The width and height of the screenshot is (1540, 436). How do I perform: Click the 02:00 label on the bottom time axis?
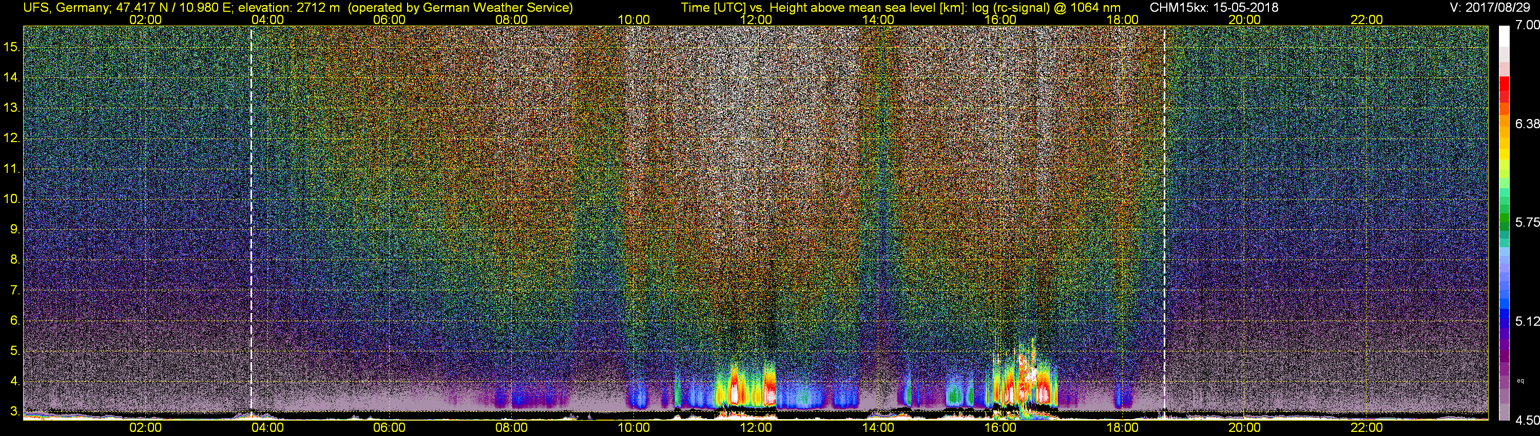(145, 428)
